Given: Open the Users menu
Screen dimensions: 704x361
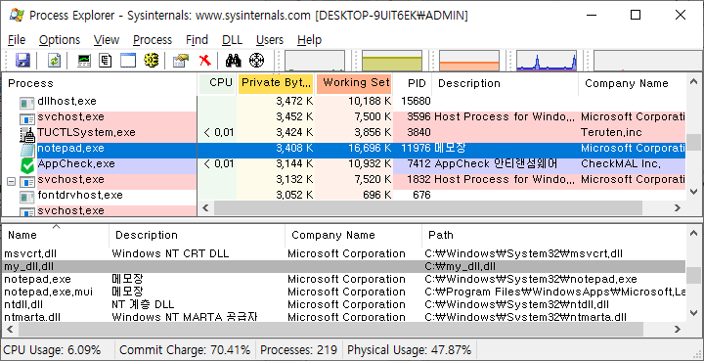Looking at the screenshot, I should tap(270, 40).
